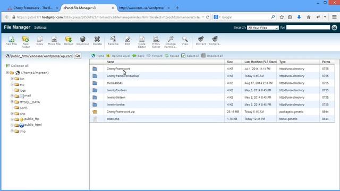340x191 pixels.
Task: Tick Select all files
Action: click(x=190, y=56)
